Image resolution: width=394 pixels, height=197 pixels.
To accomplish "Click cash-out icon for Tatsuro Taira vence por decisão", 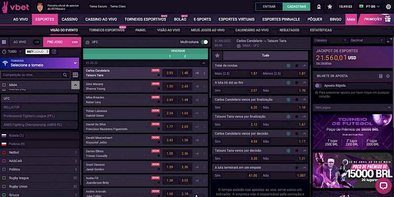I will (289, 151).
